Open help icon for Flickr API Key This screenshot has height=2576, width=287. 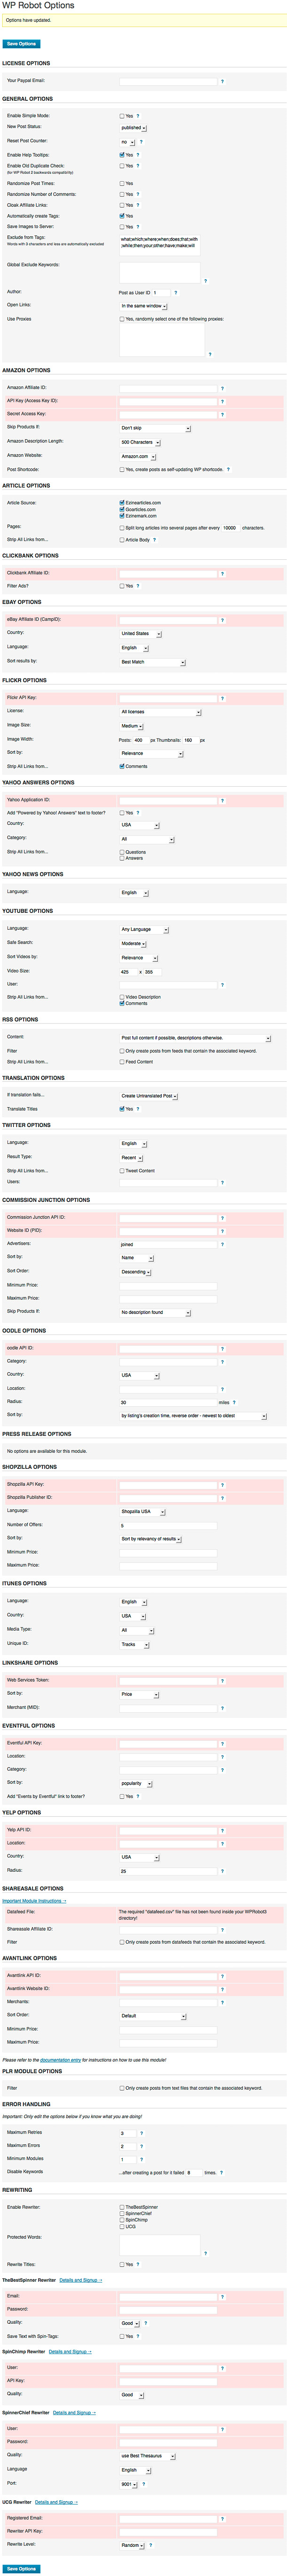[222, 698]
